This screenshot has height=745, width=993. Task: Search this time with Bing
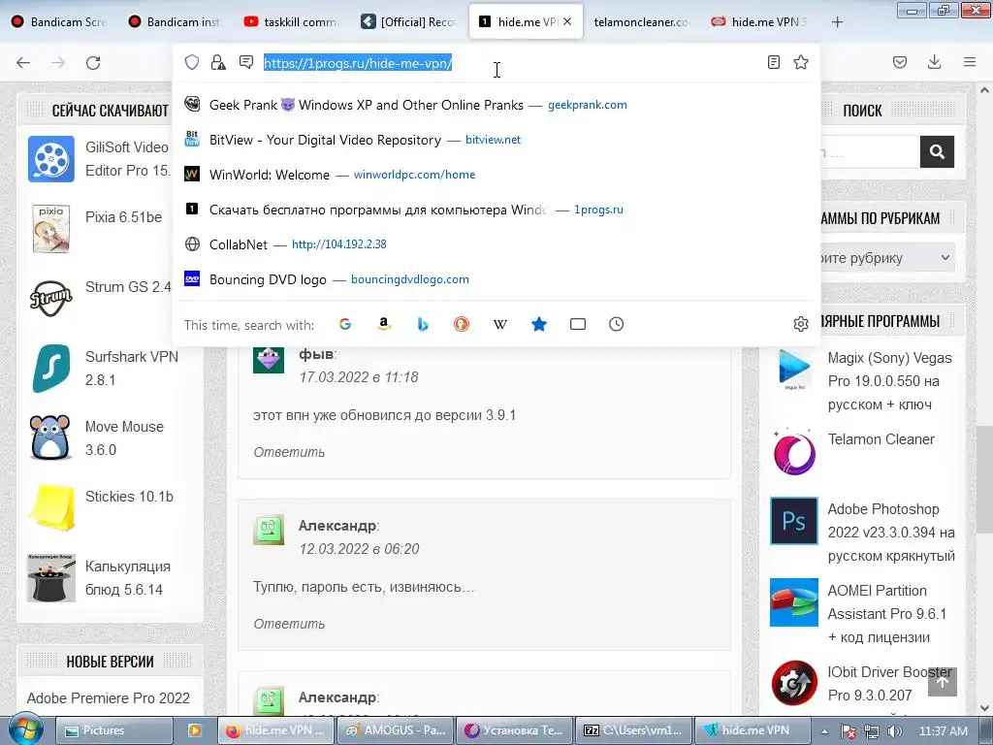(423, 324)
